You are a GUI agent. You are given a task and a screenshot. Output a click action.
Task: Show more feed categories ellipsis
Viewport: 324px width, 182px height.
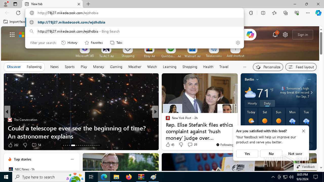245,67
